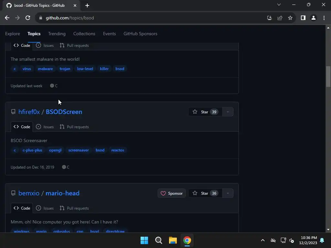Bookmark this page with the star icon

290,18
